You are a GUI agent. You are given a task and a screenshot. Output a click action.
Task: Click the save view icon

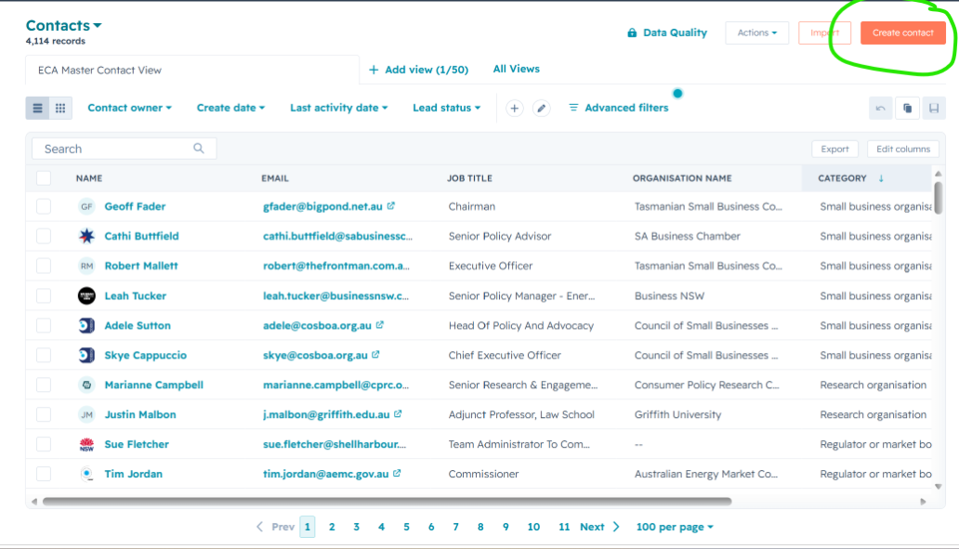click(934, 108)
